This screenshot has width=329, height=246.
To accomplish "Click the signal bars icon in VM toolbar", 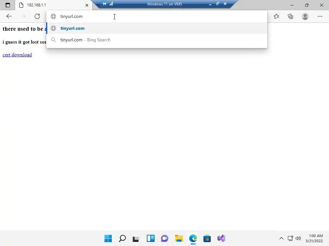I will click(x=111, y=4).
